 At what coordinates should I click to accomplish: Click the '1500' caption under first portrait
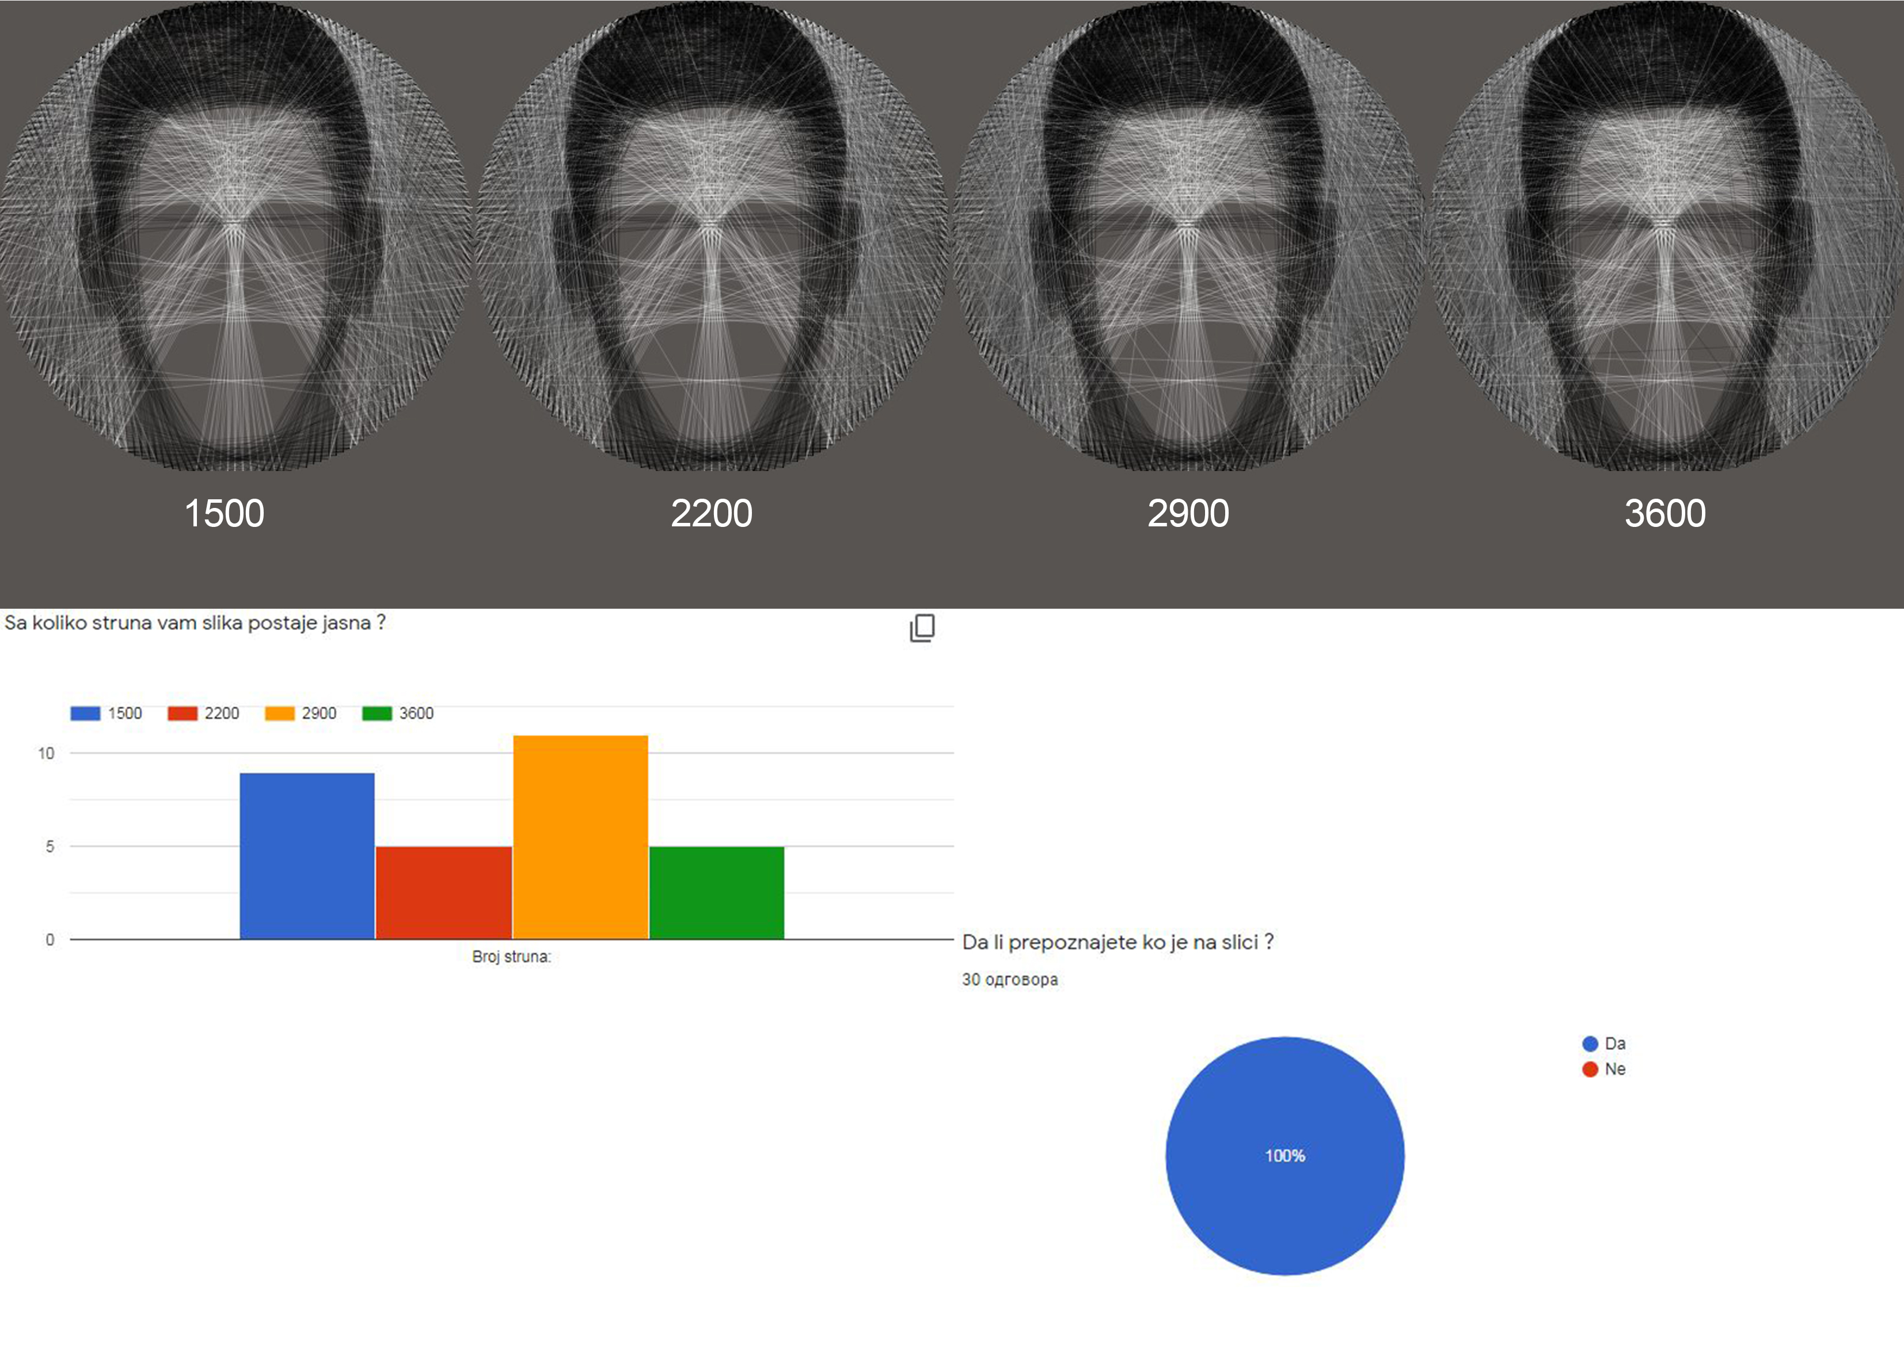(x=224, y=514)
